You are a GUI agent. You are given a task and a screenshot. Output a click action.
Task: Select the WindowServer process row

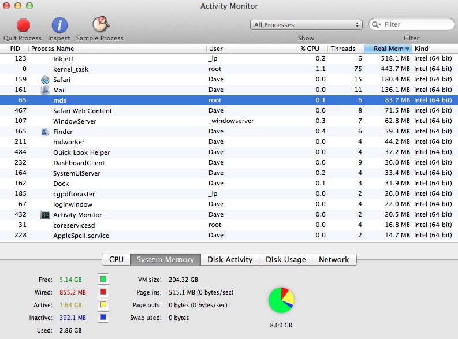pos(229,121)
